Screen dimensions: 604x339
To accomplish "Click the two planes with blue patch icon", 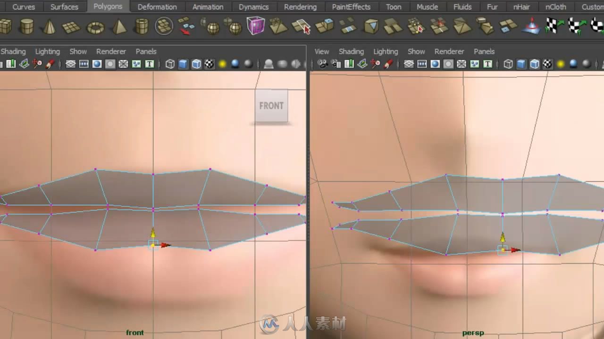I will click(x=348, y=26).
